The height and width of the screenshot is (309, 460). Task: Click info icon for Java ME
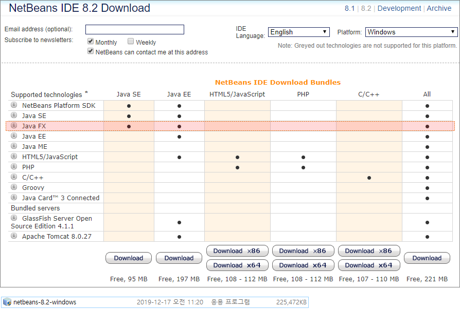click(x=14, y=146)
